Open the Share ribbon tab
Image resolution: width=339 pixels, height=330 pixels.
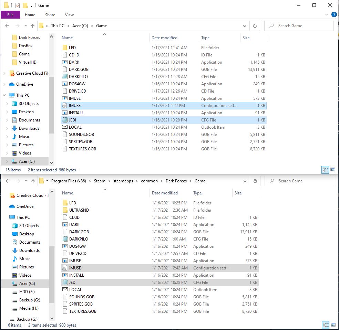click(50, 15)
